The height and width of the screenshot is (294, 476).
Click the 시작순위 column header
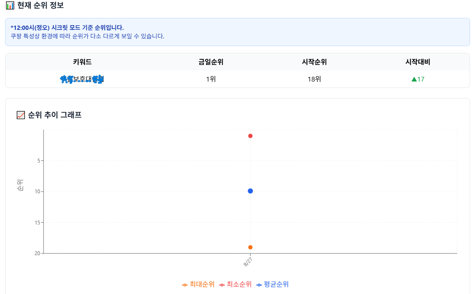pos(314,62)
